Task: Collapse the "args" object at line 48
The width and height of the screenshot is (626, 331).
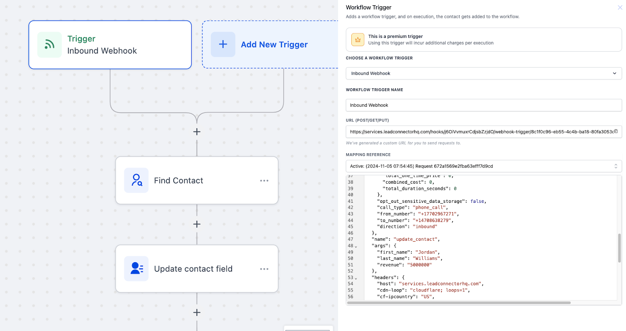Action: pyautogui.click(x=356, y=246)
